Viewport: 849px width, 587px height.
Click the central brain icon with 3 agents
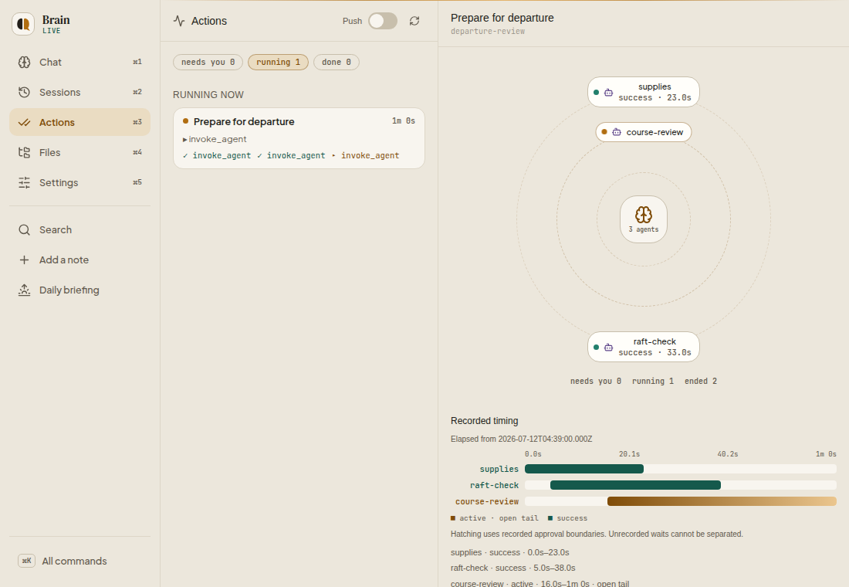643,215
